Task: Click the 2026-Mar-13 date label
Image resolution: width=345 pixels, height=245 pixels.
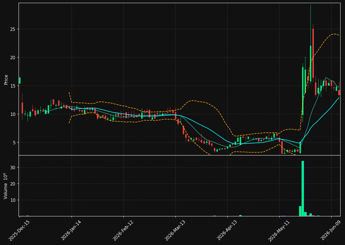Action: (x=175, y=231)
